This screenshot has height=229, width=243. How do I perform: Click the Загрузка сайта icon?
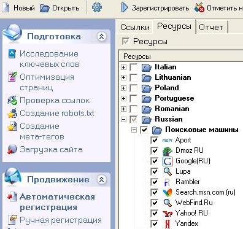[x=12, y=149]
